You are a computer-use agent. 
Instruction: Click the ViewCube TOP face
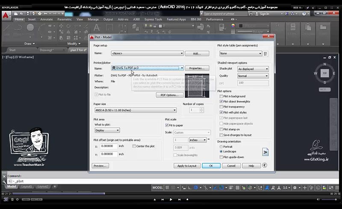tap(325, 74)
